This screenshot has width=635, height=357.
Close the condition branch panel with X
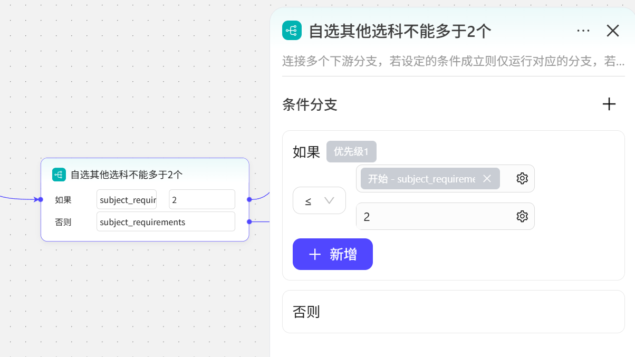click(x=612, y=31)
